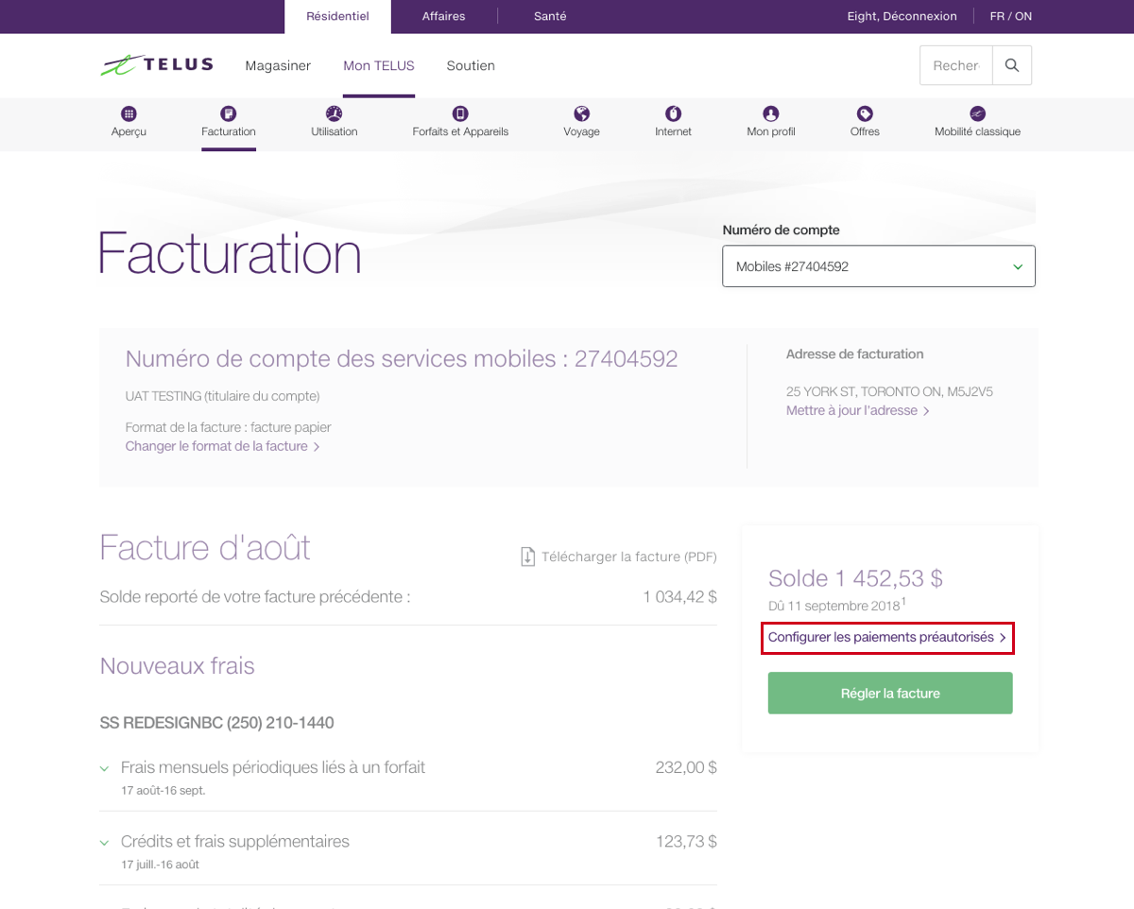Click Format de la facture : facture papier
Image resolution: width=1134 pixels, height=909 pixels.
[x=229, y=427]
